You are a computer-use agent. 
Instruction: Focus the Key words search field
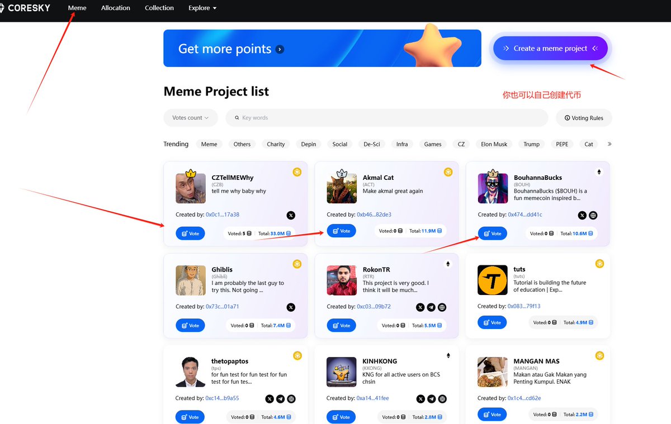[x=387, y=118]
